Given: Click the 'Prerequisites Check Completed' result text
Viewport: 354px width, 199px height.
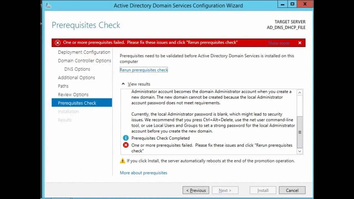Looking at the screenshot, I should click(x=160, y=138).
